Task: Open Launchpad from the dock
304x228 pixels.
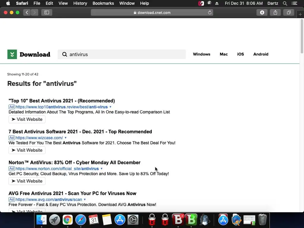Action: click(x=55, y=220)
